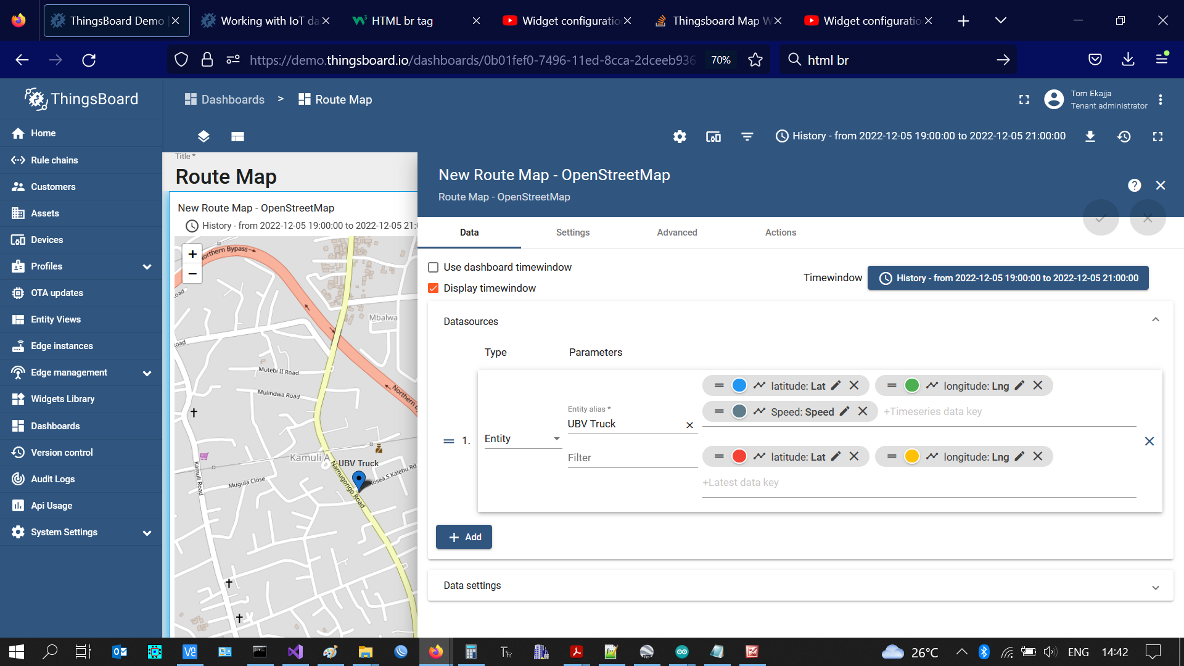Expand the Profiles sidebar menu
This screenshot has width=1184, height=666.
(x=147, y=266)
